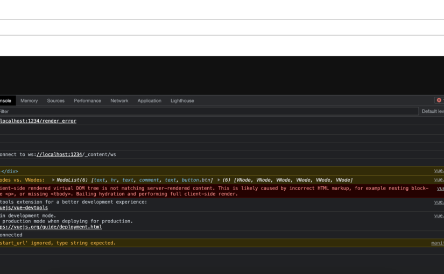444x274 pixels.
Task: Open the Application tab
Action: pos(149,100)
